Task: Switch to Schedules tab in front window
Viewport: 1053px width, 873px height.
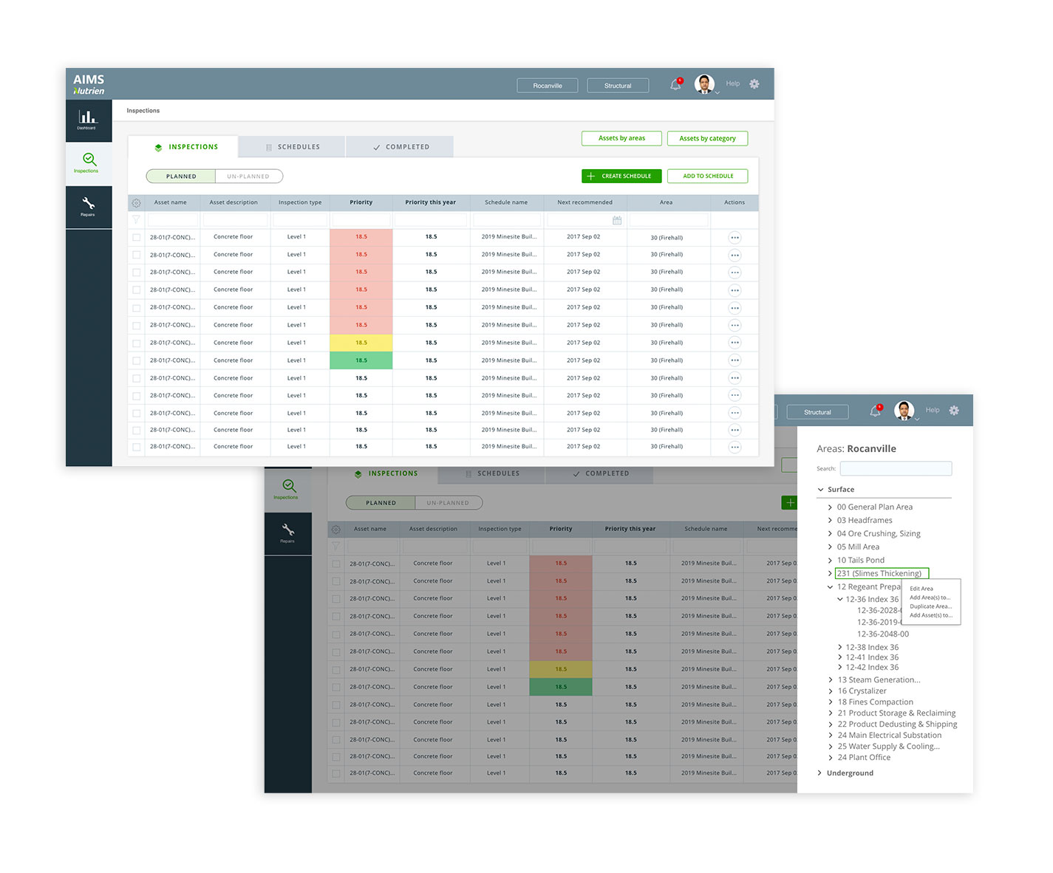Action: click(292, 147)
